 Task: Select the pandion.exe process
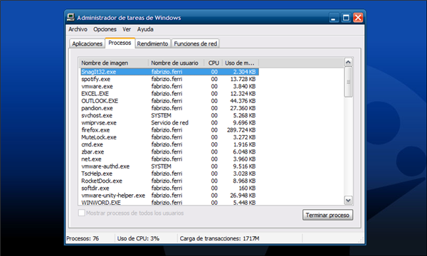click(x=169, y=108)
